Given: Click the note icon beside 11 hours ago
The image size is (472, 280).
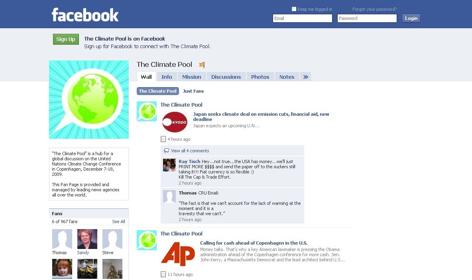Looking at the screenshot, I should tap(163, 274).
